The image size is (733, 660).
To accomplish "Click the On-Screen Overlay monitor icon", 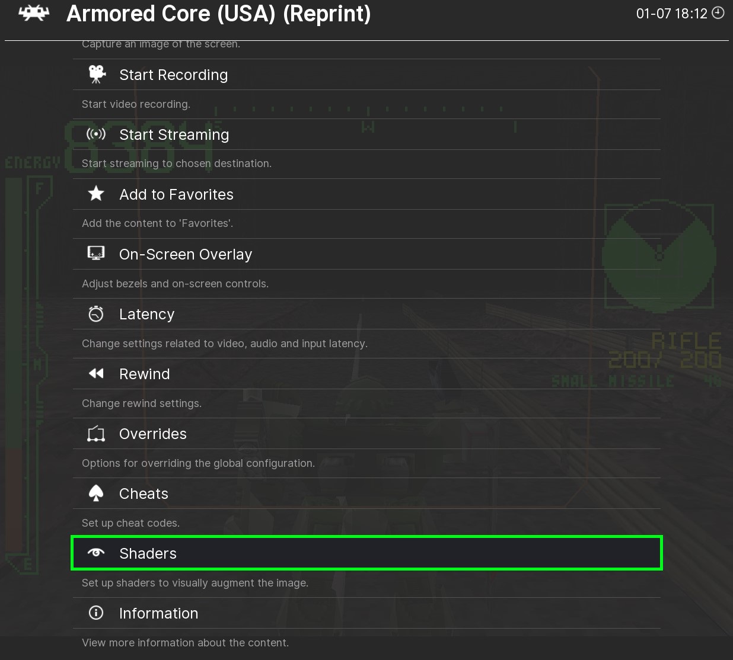I will tap(96, 254).
